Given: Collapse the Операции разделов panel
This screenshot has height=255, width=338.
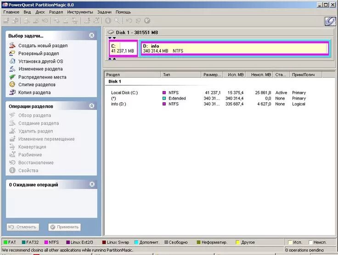Looking at the screenshot, I should 91,106.
